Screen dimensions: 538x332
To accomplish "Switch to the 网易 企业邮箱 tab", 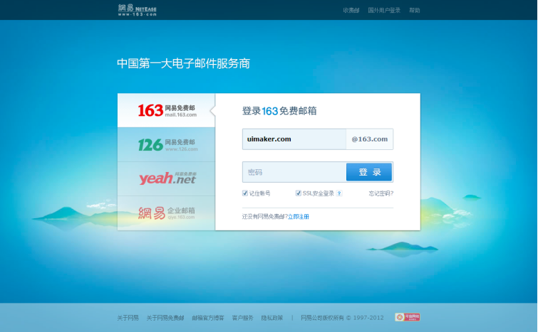I will [x=167, y=213].
